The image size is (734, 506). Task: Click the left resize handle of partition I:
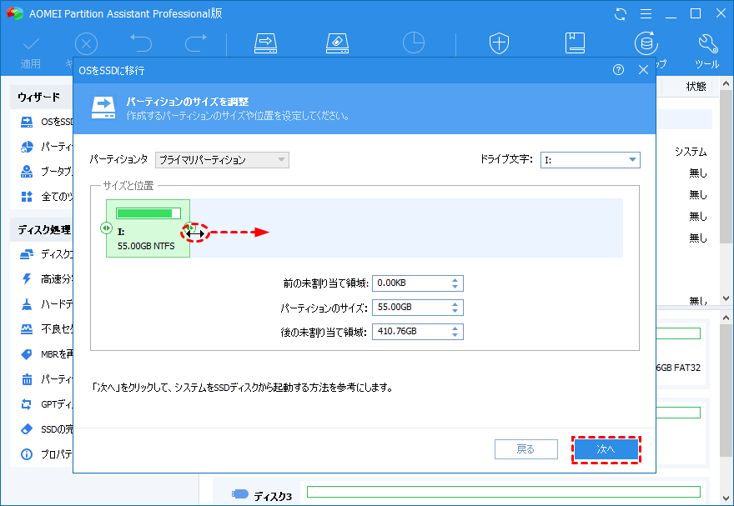click(x=106, y=228)
